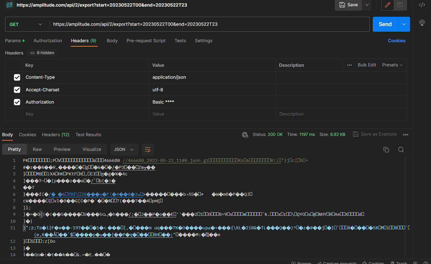
Task: Expand the Send options arrow
Action: pyautogui.click(x=404, y=24)
